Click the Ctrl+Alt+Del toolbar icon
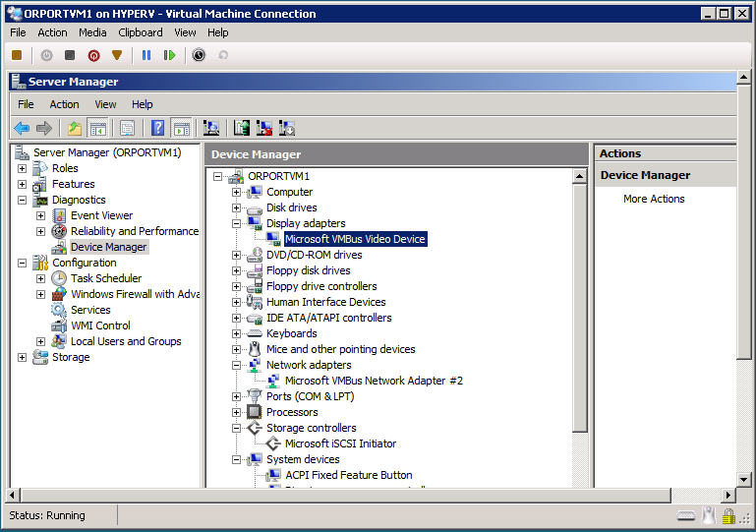This screenshot has width=756, height=532. (x=17, y=55)
